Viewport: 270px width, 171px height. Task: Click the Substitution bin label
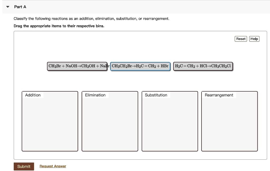click(x=156, y=95)
